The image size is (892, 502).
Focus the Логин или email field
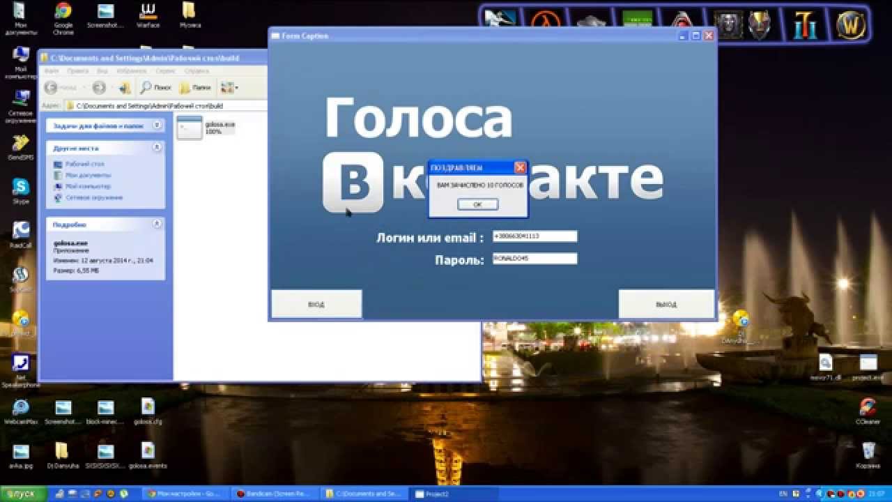click(x=535, y=236)
